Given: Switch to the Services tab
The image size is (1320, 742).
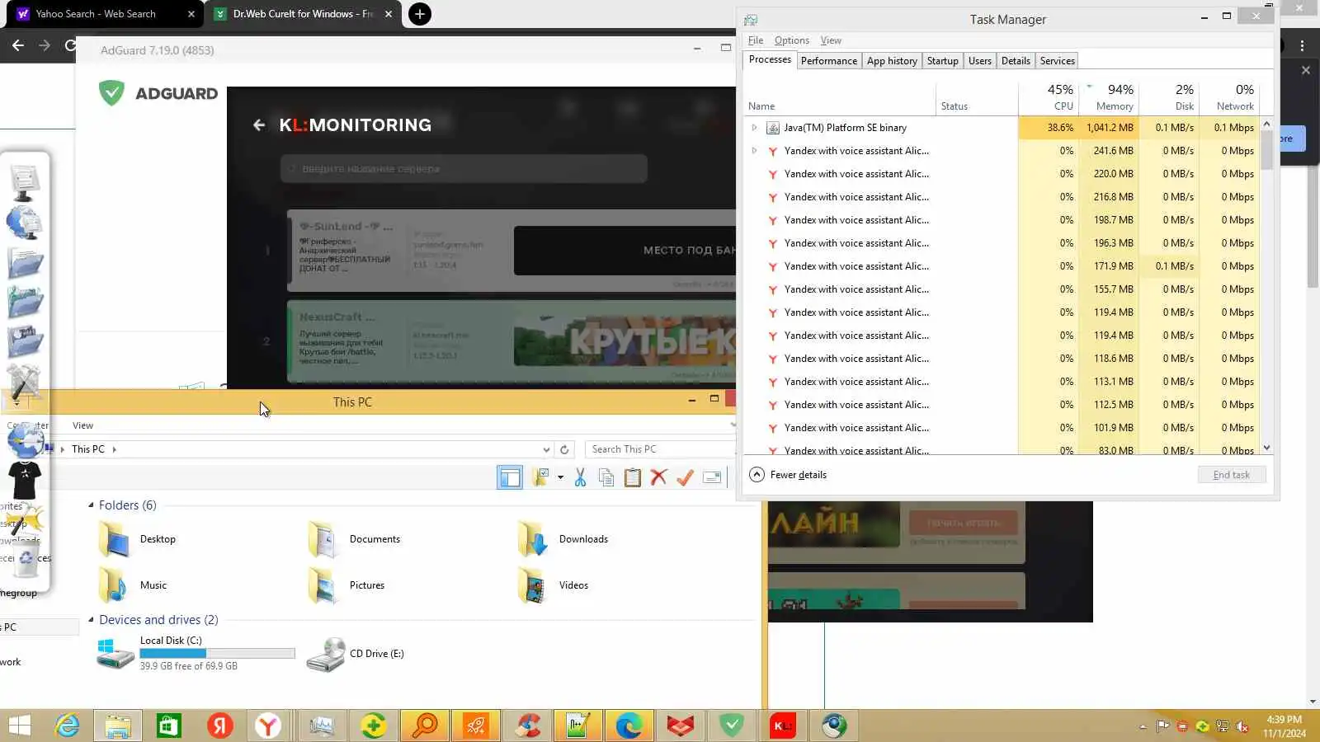Looking at the screenshot, I should (x=1057, y=61).
